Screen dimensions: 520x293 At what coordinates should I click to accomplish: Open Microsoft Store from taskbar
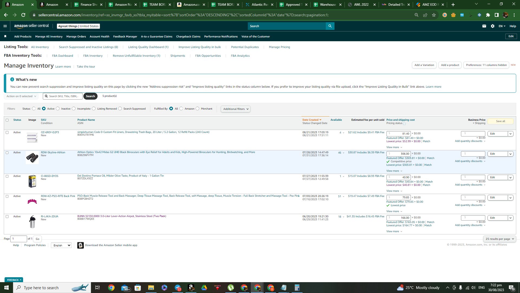pyautogui.click(x=138, y=288)
